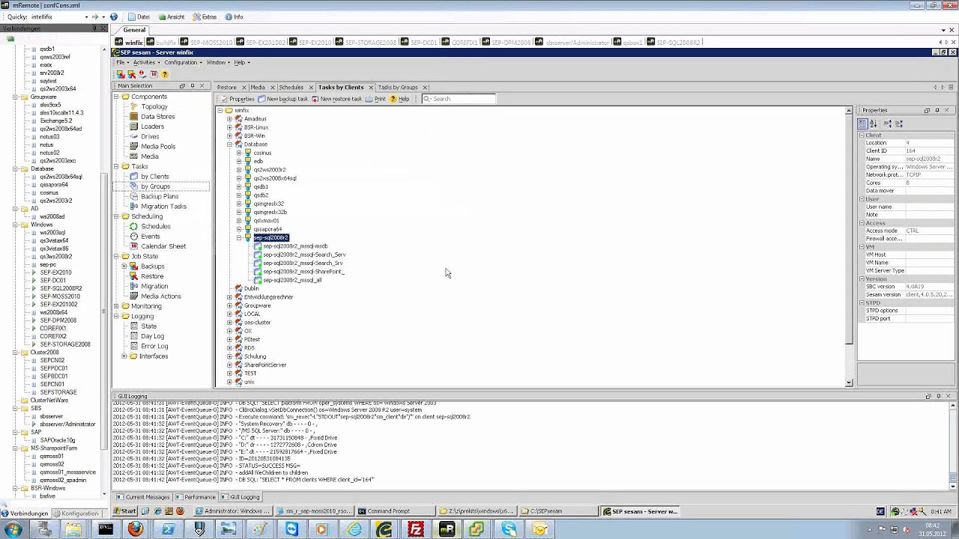Select Migration Tasks
Screen dimensions: 959x539
(x=163, y=207)
